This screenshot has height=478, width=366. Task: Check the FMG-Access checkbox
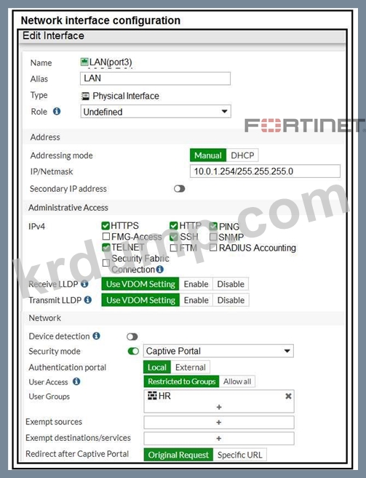[106, 236]
